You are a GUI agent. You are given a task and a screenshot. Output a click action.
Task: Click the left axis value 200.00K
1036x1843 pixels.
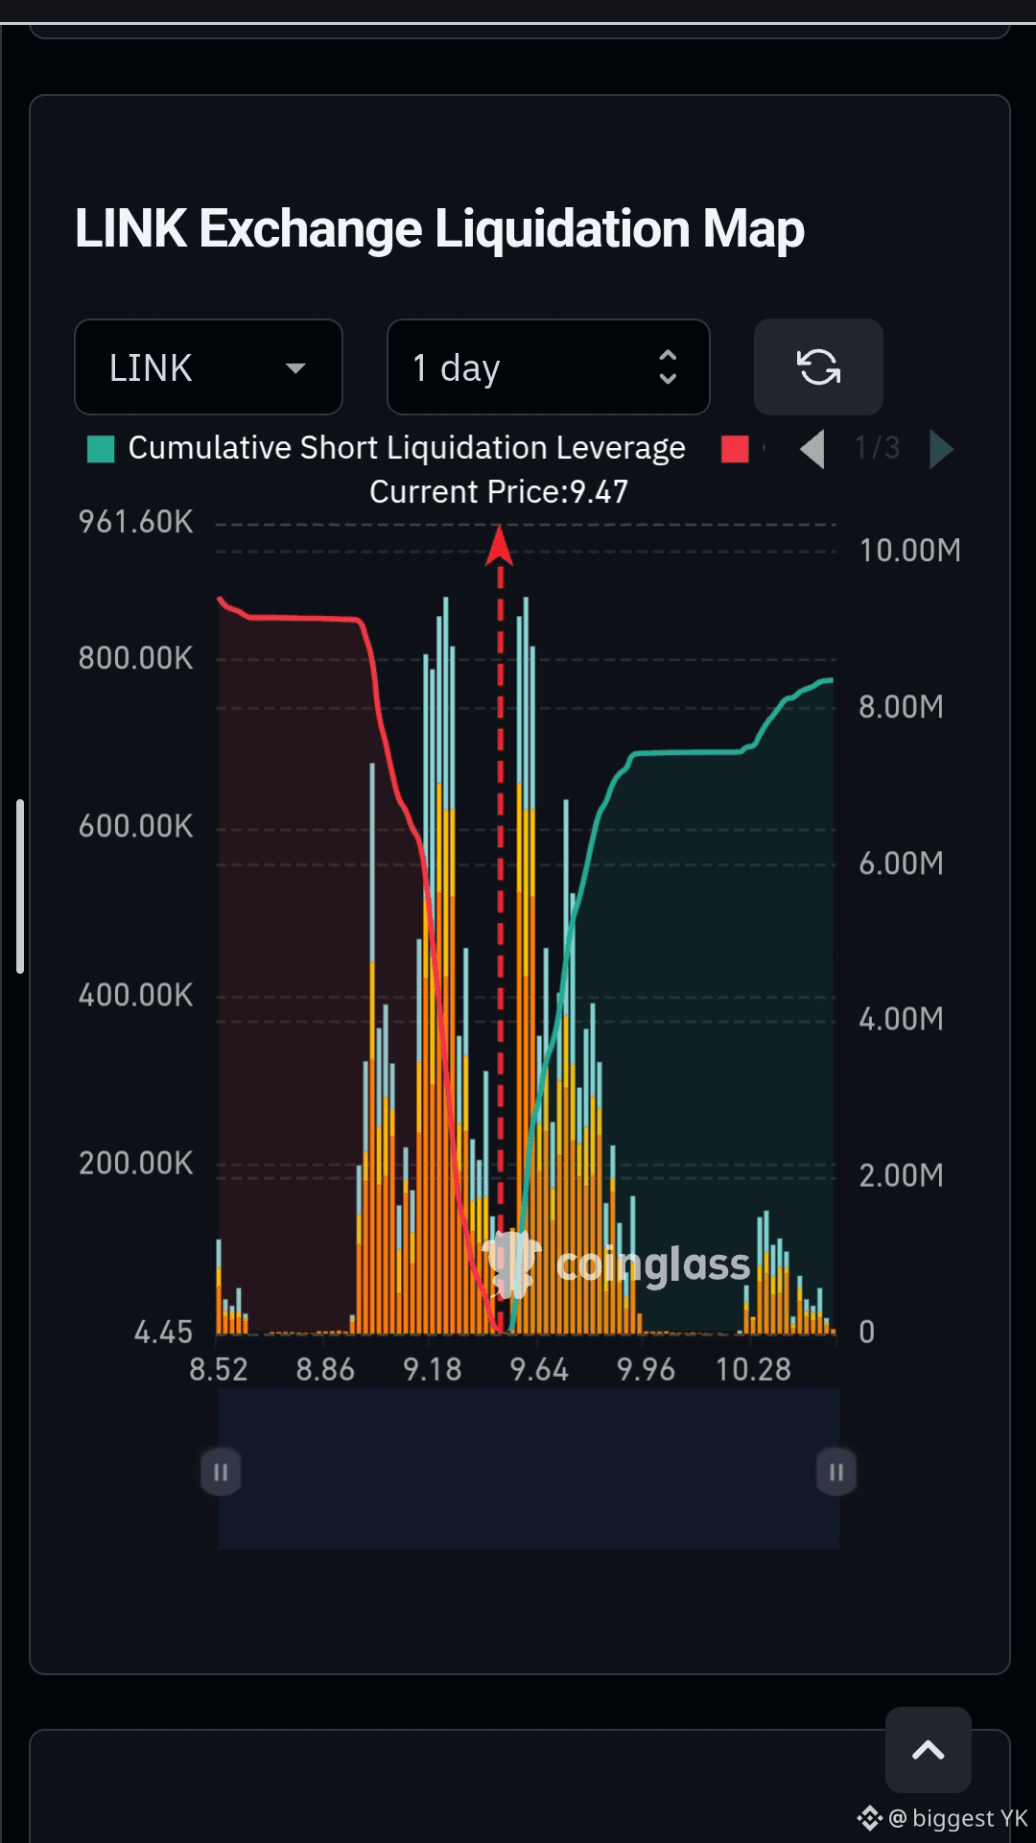coord(135,1163)
